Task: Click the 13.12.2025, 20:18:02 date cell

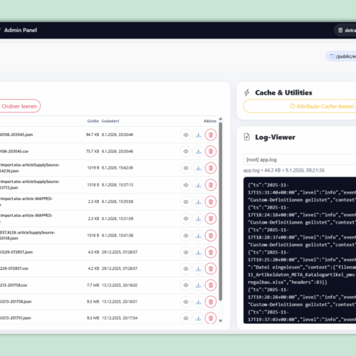Action: tap(120, 286)
